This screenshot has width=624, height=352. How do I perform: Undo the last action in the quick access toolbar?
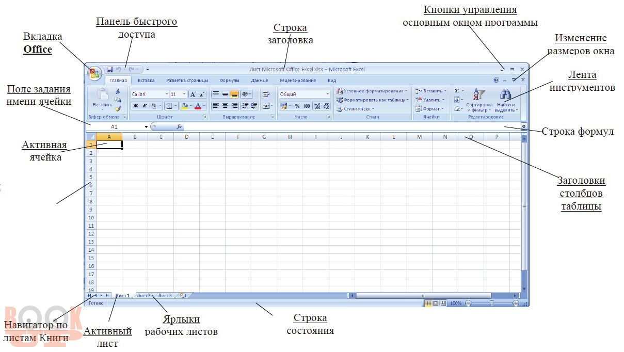coord(118,69)
